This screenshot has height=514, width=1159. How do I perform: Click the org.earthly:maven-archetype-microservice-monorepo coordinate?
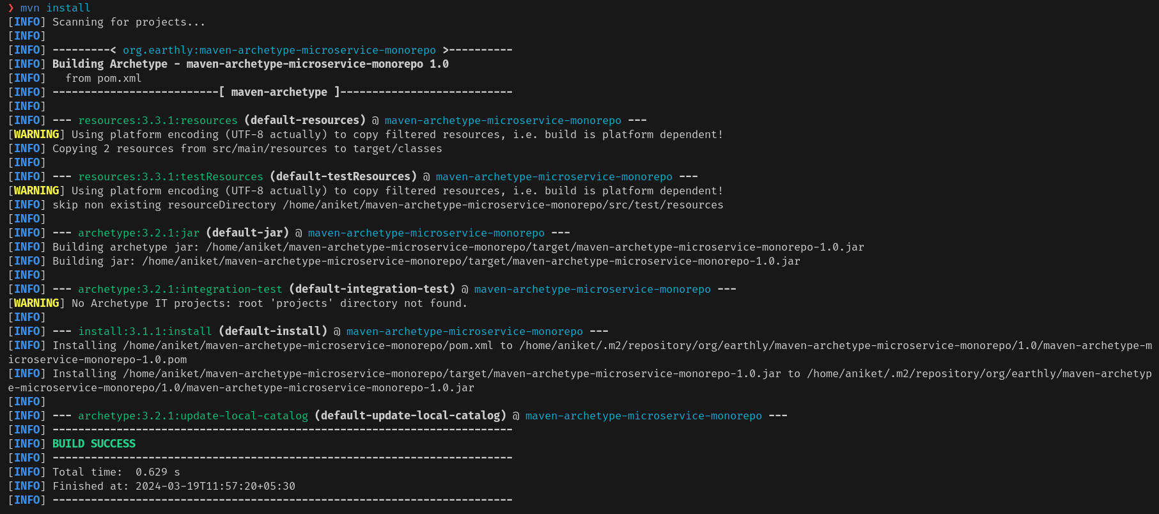point(279,50)
